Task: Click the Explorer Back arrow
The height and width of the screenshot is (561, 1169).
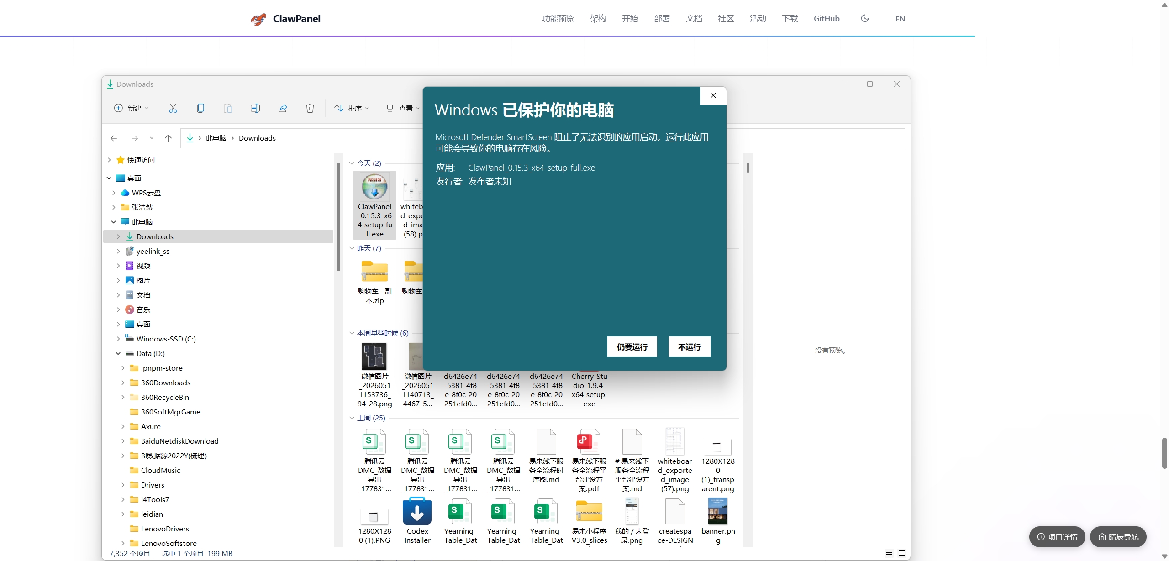Action: pyautogui.click(x=114, y=138)
